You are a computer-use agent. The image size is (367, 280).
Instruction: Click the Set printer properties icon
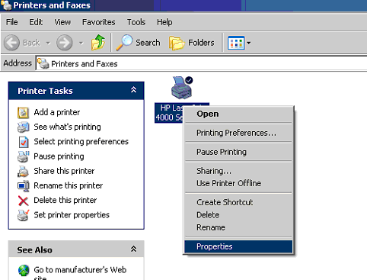24,215
